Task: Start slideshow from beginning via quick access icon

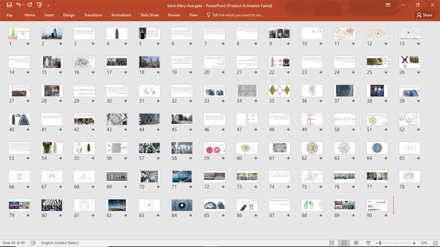Action: coord(39,5)
